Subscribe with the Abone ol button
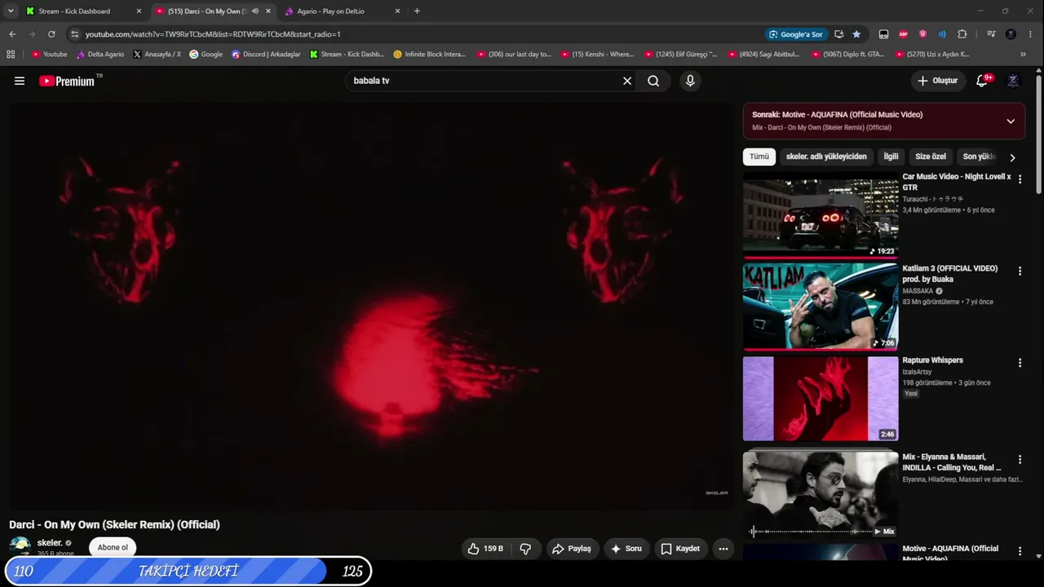 [x=113, y=547]
